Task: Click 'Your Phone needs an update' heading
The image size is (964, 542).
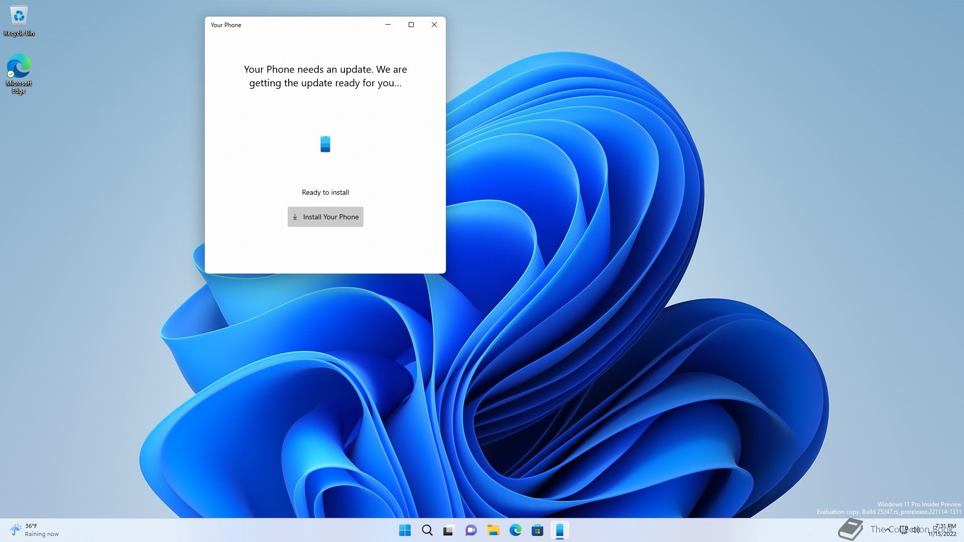Action: click(x=325, y=76)
